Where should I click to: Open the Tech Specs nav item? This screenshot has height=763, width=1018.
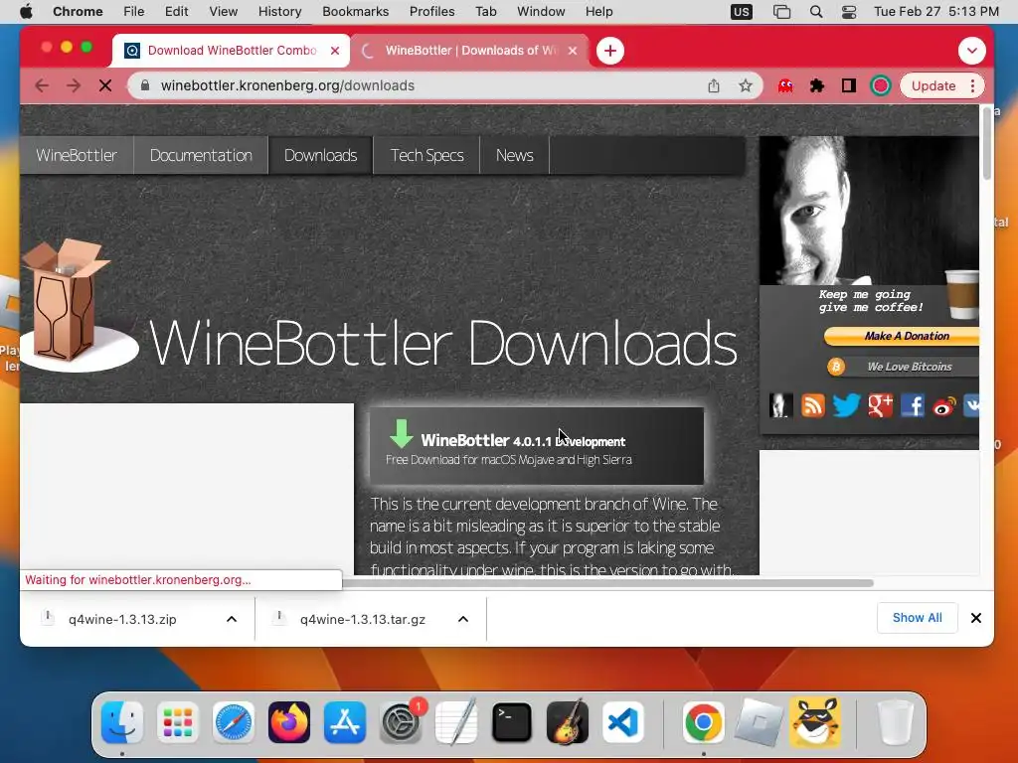[426, 155]
